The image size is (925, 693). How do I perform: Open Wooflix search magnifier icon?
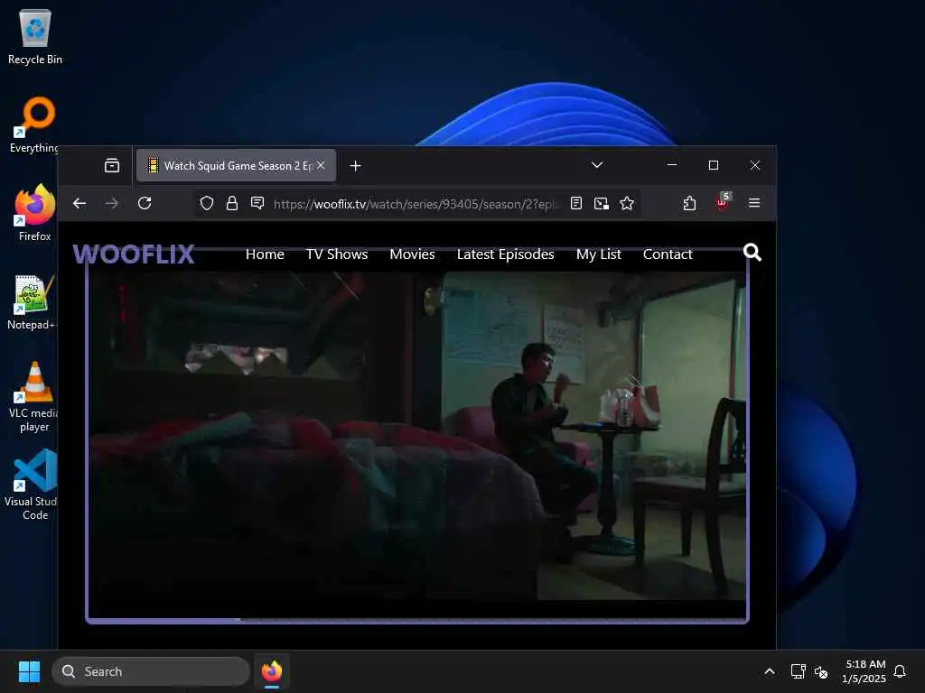tap(752, 253)
